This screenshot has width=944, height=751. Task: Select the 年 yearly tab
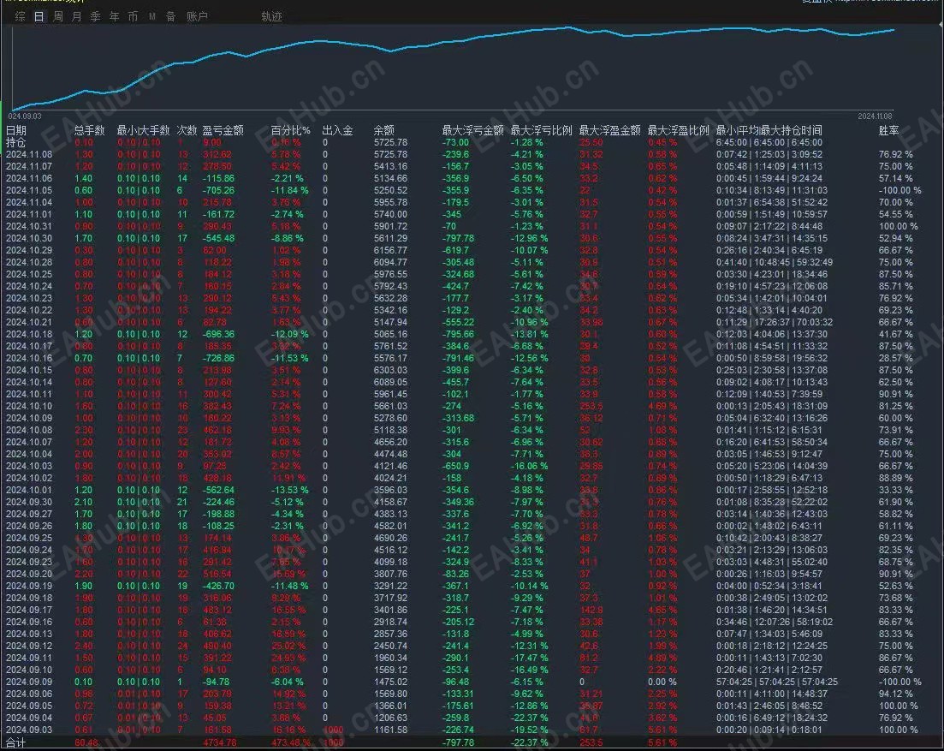[115, 16]
